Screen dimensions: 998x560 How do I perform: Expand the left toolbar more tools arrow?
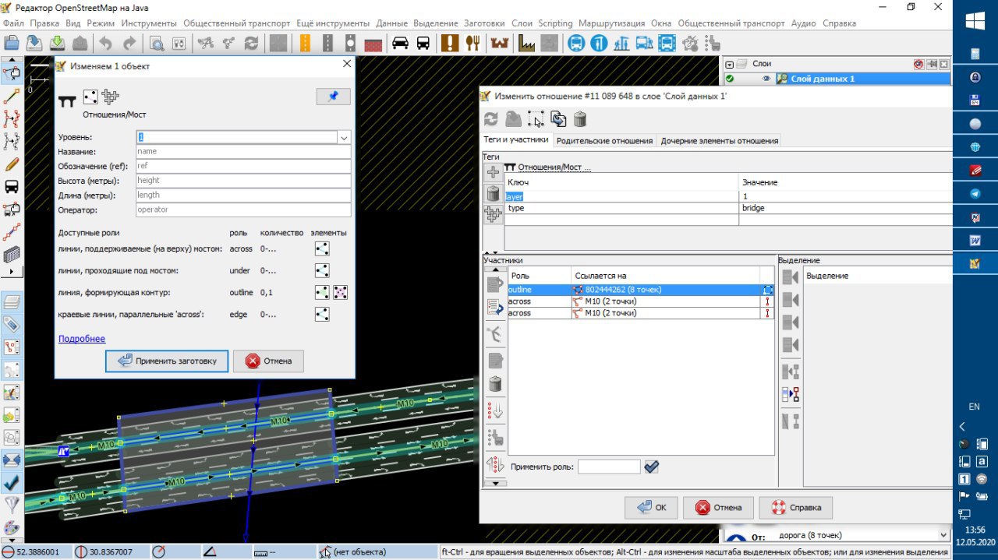12,271
